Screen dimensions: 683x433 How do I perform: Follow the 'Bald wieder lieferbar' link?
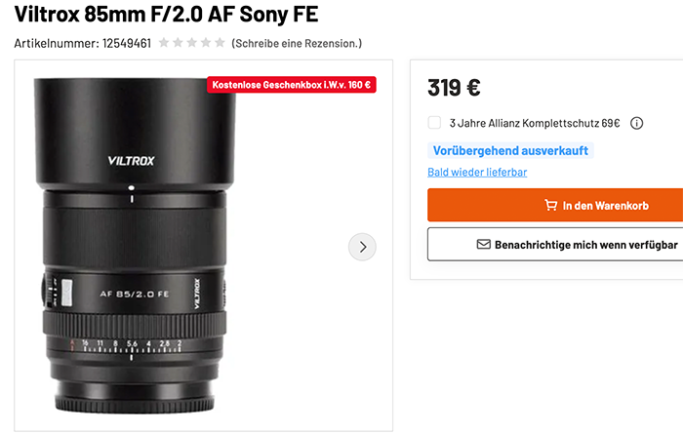point(477,173)
